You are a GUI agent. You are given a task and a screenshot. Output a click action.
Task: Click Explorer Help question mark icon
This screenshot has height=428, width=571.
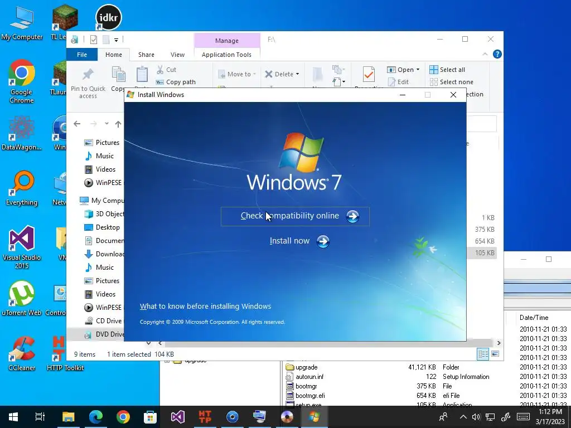497,54
